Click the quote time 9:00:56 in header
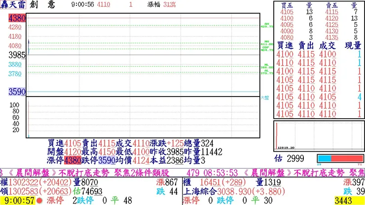Screen dimensions: 365x205 (x=83, y=4)
